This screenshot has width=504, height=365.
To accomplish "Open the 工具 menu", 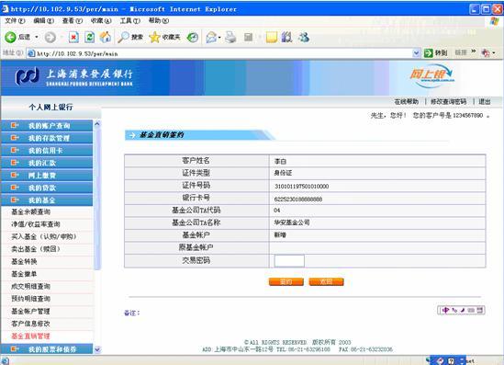I will (x=129, y=21).
